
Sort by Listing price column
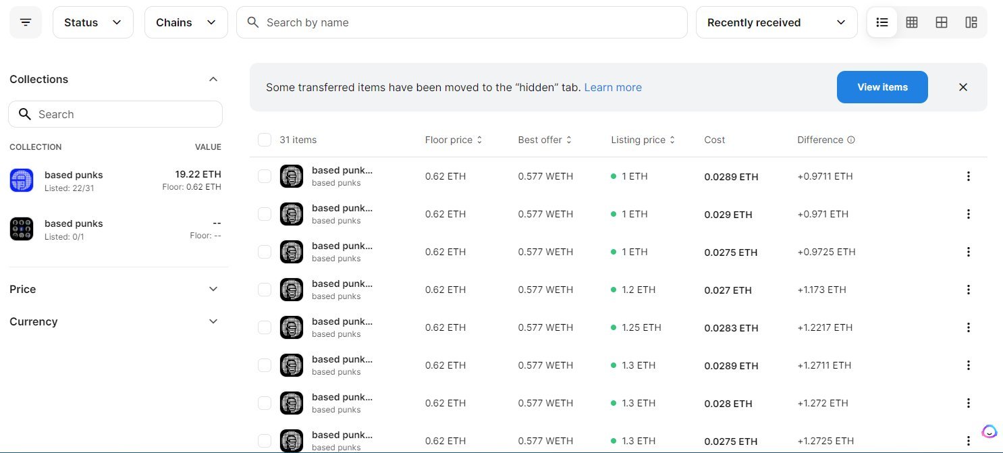(x=643, y=140)
